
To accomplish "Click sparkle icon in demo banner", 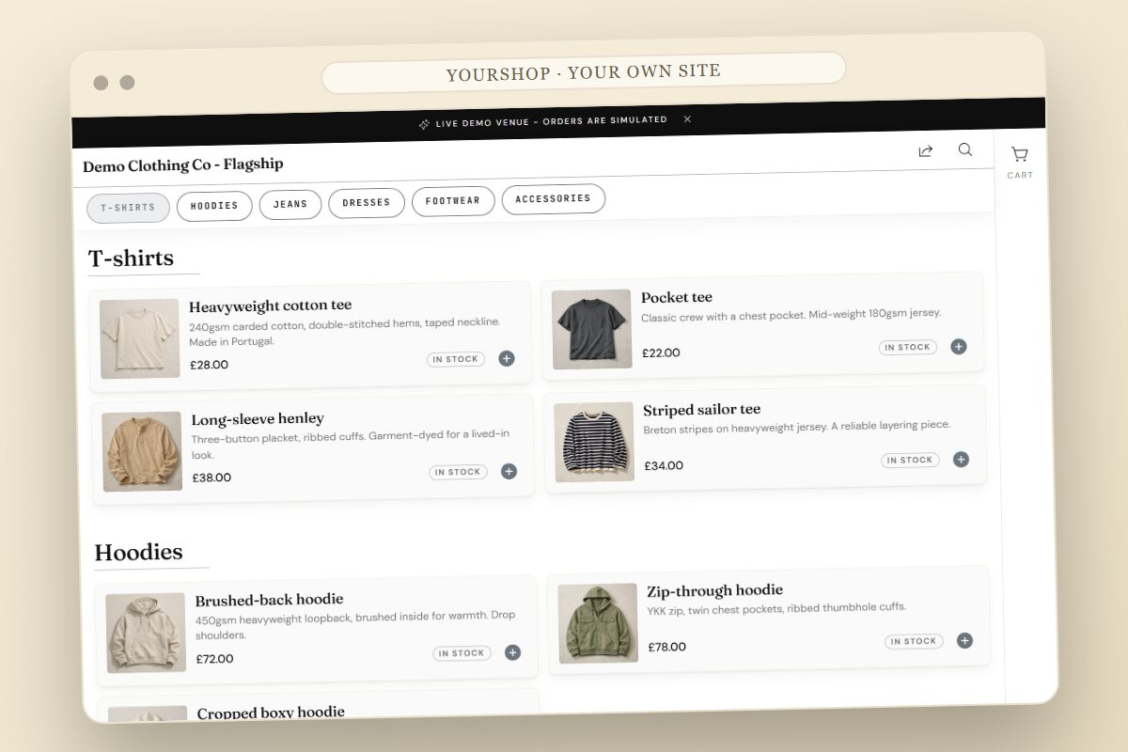I will pyautogui.click(x=424, y=124).
